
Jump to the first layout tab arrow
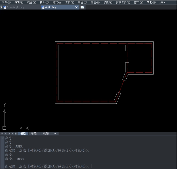[6, 134]
